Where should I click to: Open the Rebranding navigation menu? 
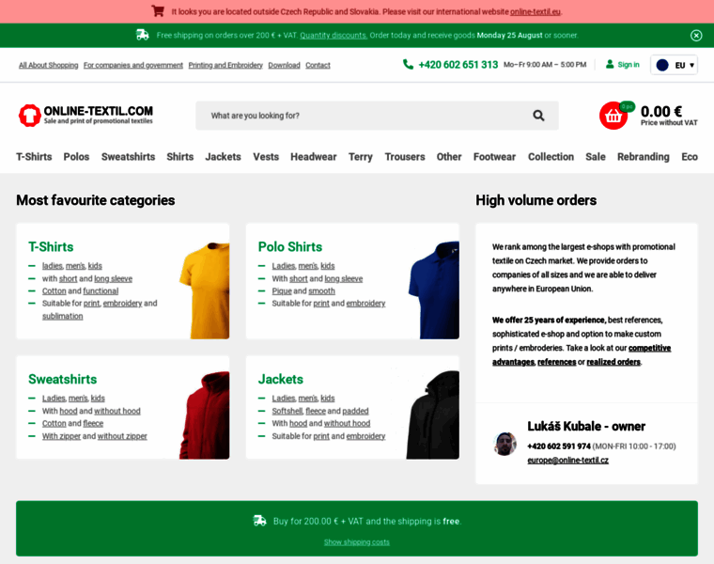click(x=644, y=157)
